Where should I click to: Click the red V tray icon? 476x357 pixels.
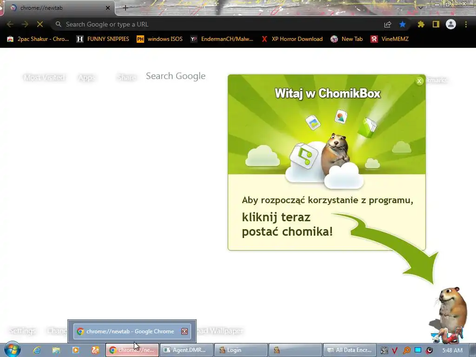click(395, 350)
